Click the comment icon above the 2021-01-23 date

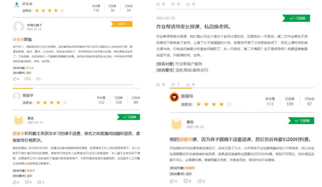click(x=173, y=4)
